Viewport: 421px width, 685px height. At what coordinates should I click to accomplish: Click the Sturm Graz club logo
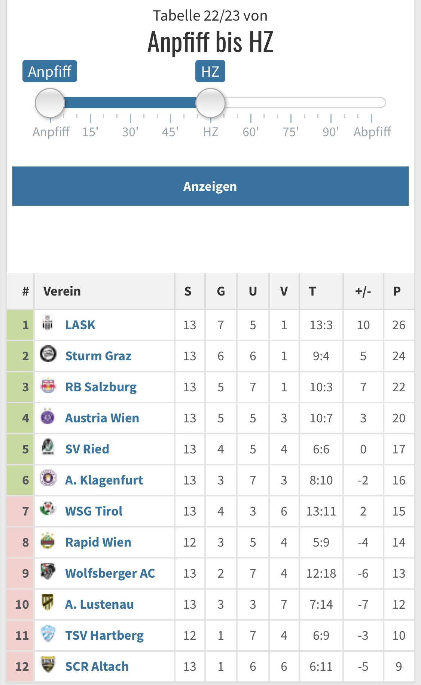48,354
